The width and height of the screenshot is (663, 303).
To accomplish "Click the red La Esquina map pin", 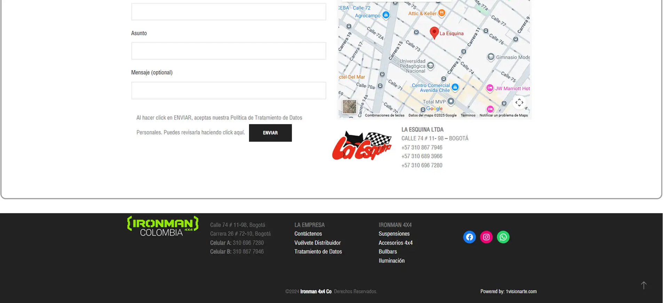I will pos(434,32).
